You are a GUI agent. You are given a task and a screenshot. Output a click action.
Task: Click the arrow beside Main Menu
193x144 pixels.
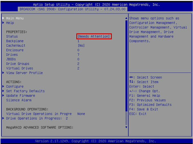[x=3, y=18]
